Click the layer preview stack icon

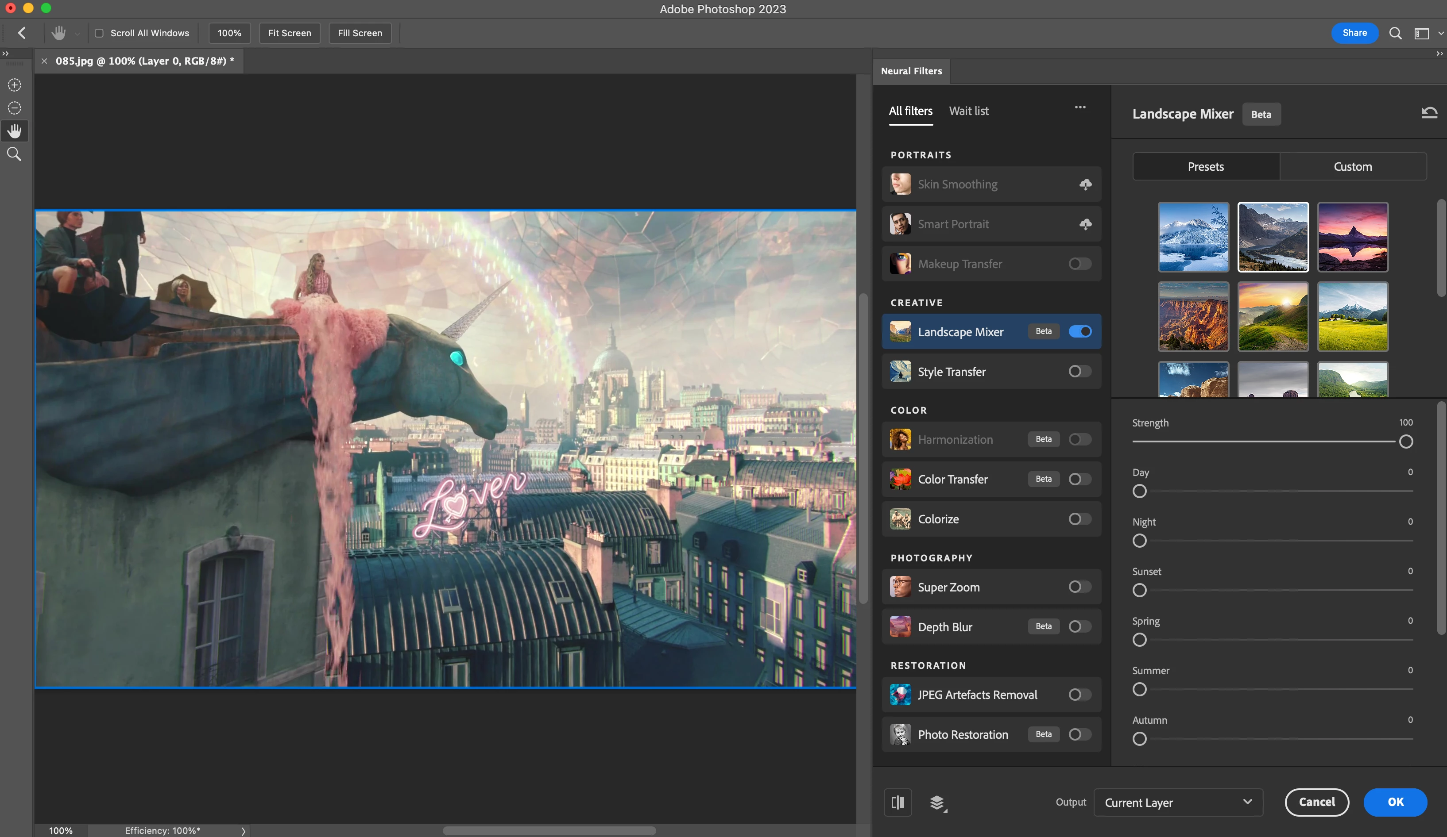[937, 802]
